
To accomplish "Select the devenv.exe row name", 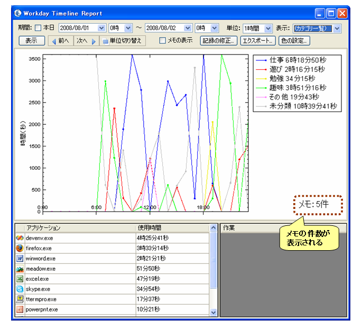I will pos(39,238).
